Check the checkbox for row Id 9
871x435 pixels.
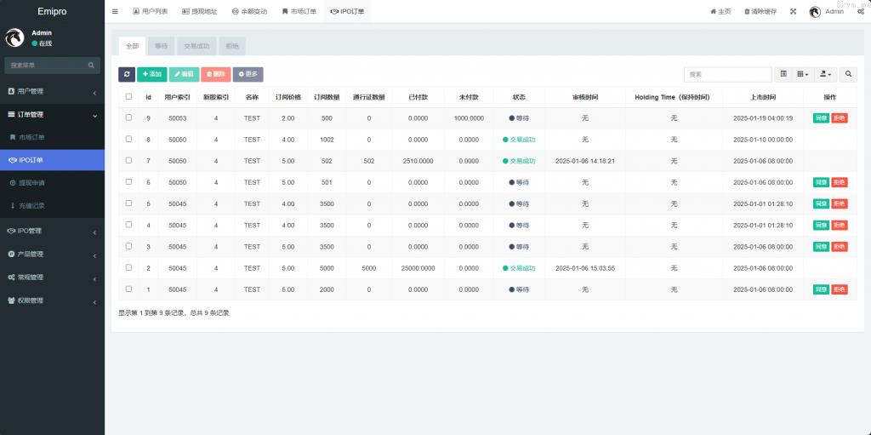(x=128, y=117)
